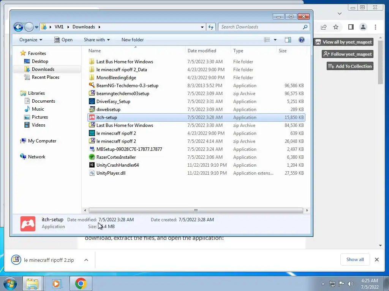The height and width of the screenshot is (291, 389).
Task: Expand the arrow after Downloads breadcrumb
Action: coord(99,27)
